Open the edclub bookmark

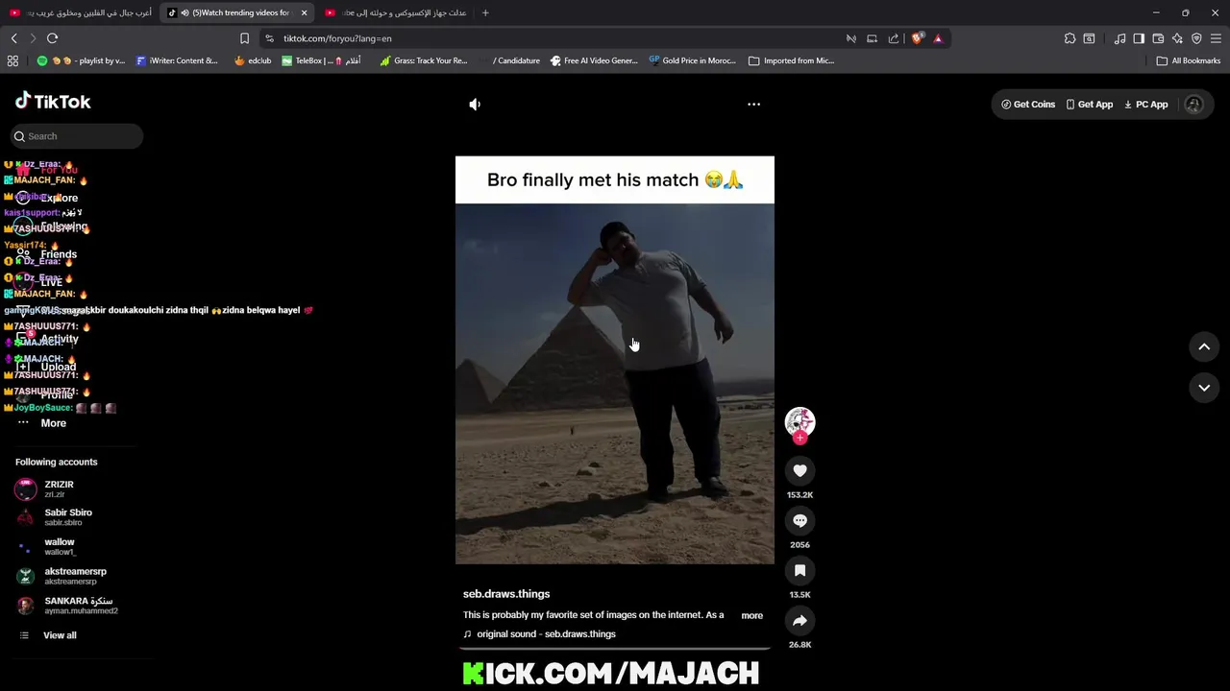click(253, 60)
